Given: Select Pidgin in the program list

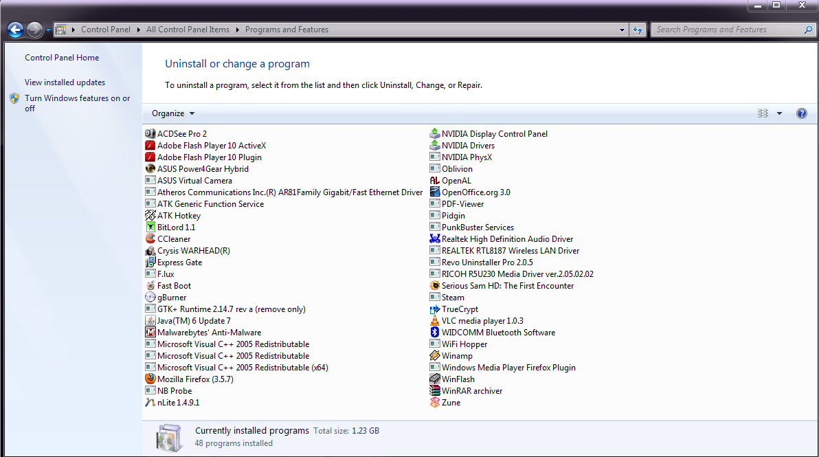Looking at the screenshot, I should (447, 215).
